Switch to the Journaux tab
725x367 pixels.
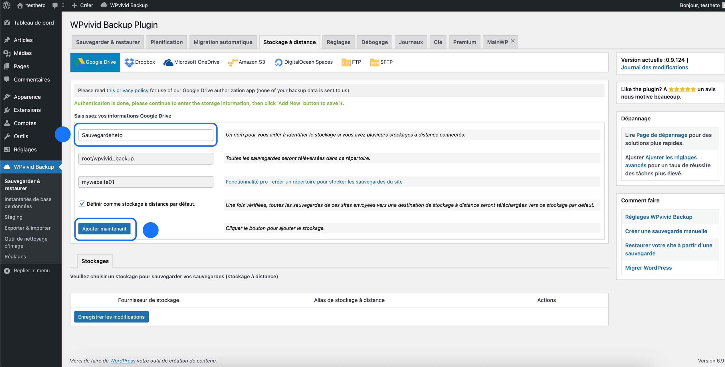(x=411, y=42)
